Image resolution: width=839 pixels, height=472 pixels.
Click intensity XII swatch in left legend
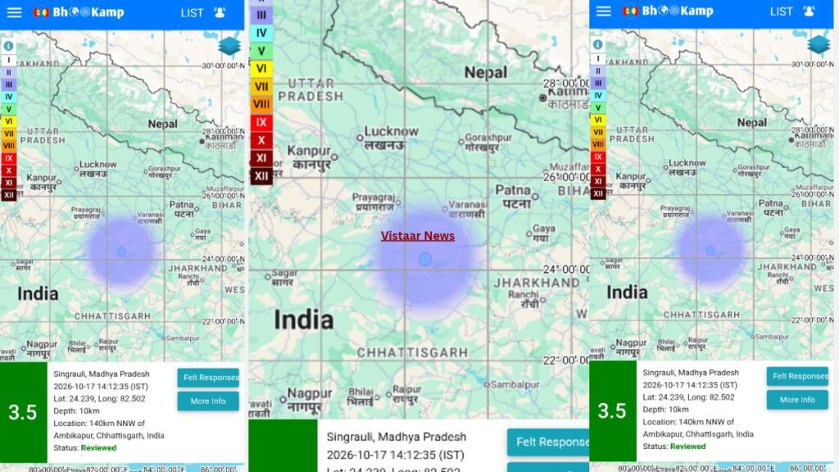(8, 195)
